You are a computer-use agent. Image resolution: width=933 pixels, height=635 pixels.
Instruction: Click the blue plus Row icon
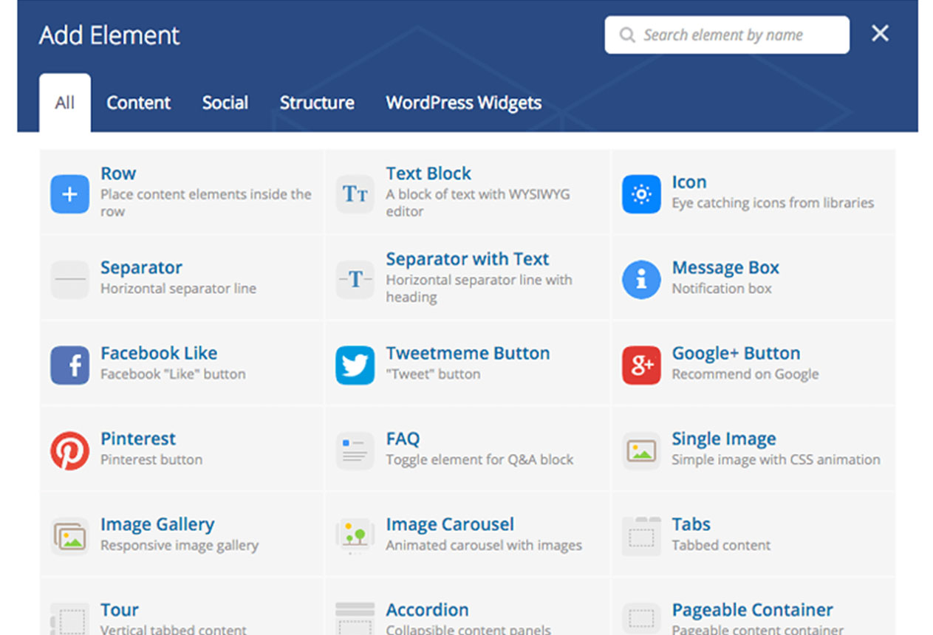click(69, 194)
